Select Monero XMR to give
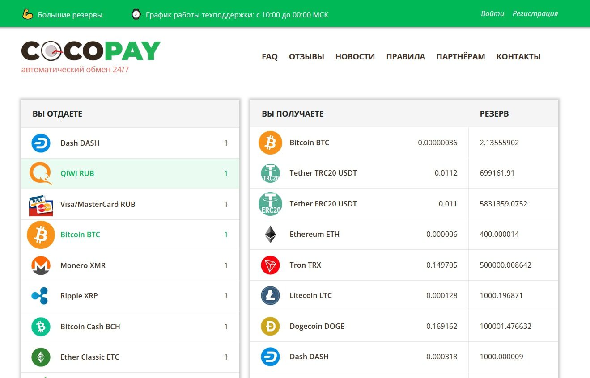The image size is (590, 378). [130, 265]
